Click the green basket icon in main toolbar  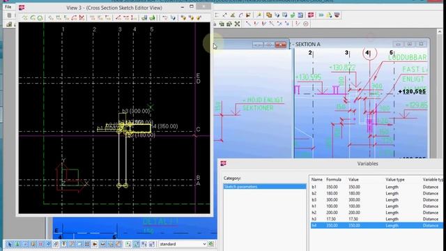293,15
